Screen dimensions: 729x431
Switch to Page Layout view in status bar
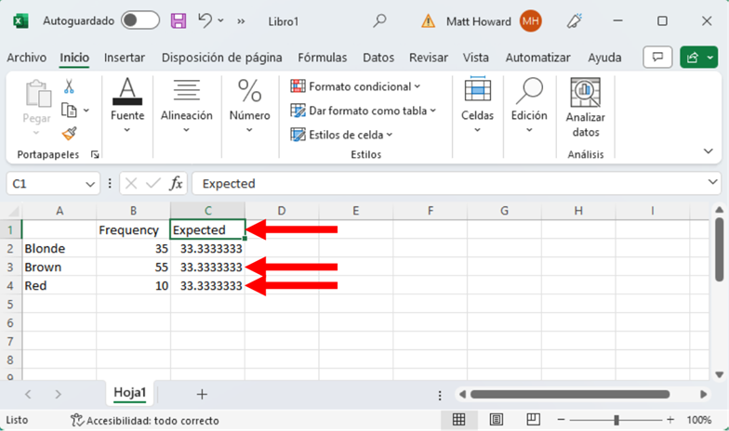point(497,420)
